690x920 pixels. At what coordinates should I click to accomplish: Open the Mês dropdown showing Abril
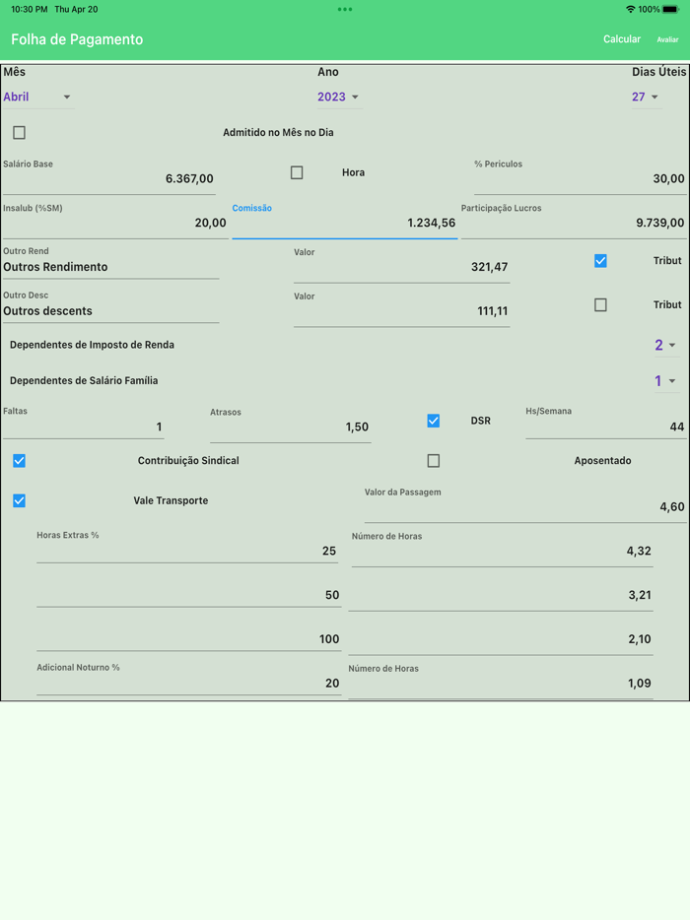(37, 97)
